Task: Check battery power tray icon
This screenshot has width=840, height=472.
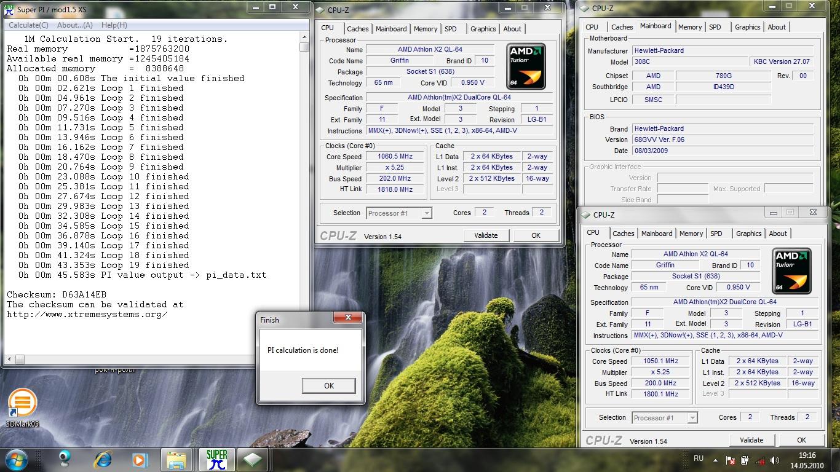Action: pyautogui.click(x=745, y=460)
